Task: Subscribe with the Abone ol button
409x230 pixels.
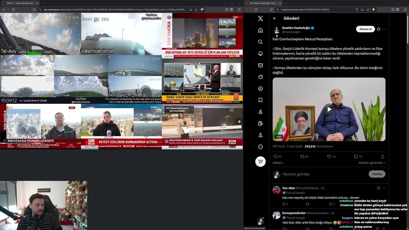Action: pos(365,29)
